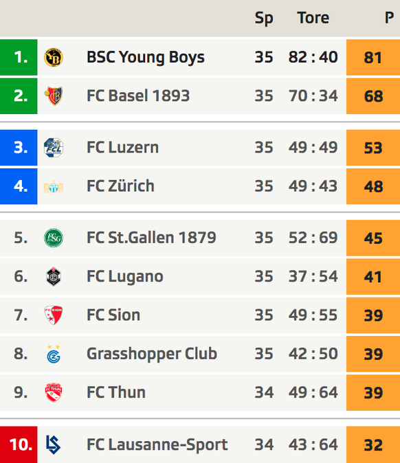Click the orange 81 points cell
This screenshot has height=463, width=400.
click(373, 57)
